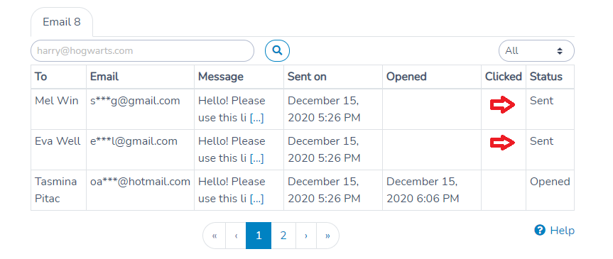
Task: Jump to first page with « button
Action: click(215, 236)
